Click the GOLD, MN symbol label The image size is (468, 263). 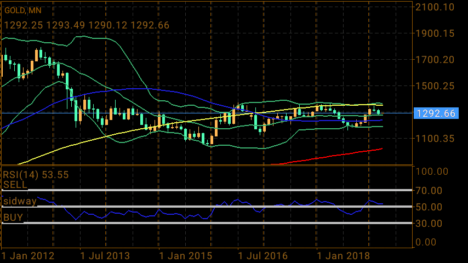pyautogui.click(x=22, y=10)
